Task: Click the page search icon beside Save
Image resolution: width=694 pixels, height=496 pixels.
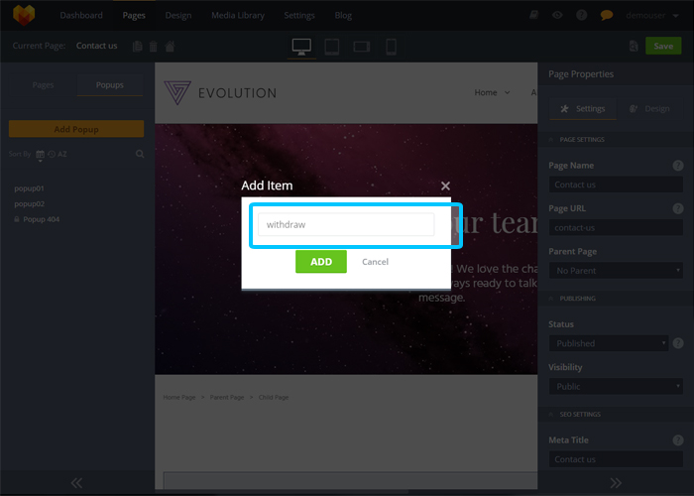Action: pos(634,46)
